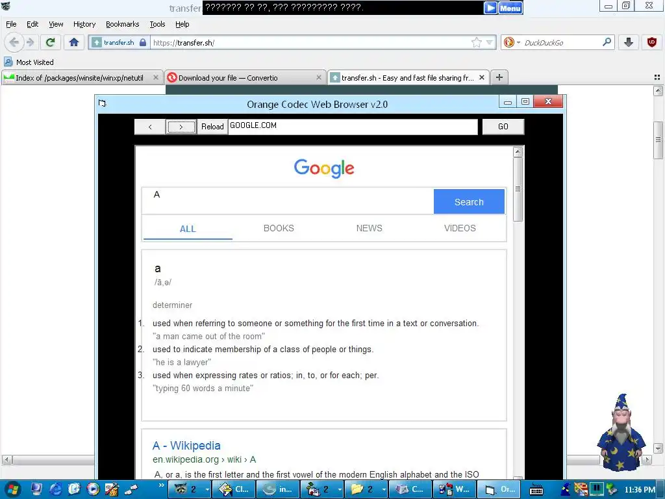The image size is (665, 499).
Task: Click Firefox scroll down arrow
Action: coord(658,448)
